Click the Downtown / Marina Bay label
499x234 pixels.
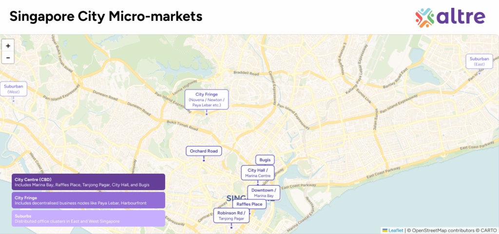[264, 193]
